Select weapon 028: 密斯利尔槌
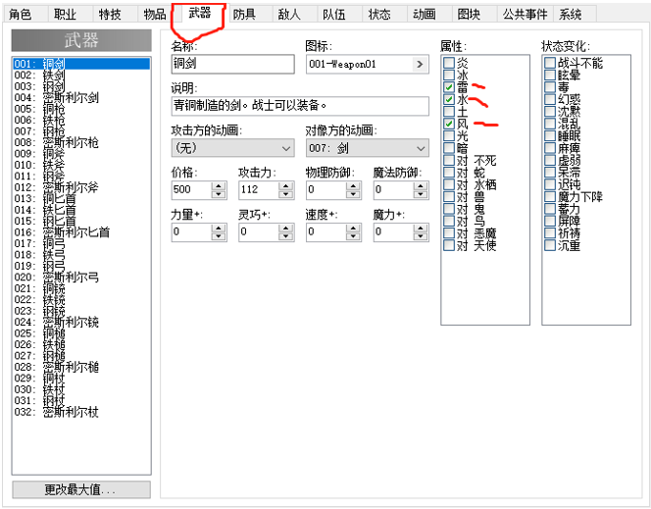Image resolution: width=651 pixels, height=509 pixels. click(x=81, y=367)
